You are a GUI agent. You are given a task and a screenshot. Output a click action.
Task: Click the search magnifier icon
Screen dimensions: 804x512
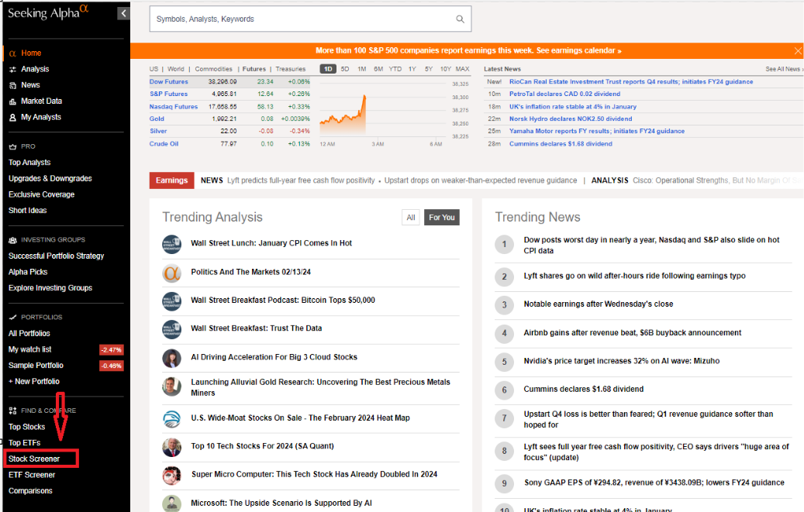(x=461, y=19)
